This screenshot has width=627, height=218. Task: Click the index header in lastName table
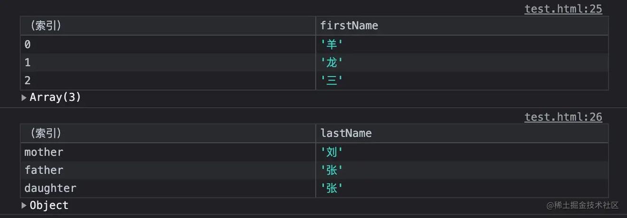tap(45, 133)
